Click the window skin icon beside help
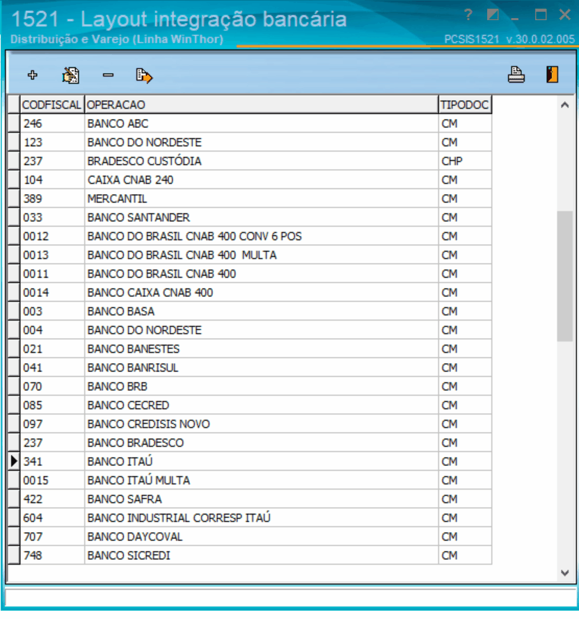 pos(493,15)
